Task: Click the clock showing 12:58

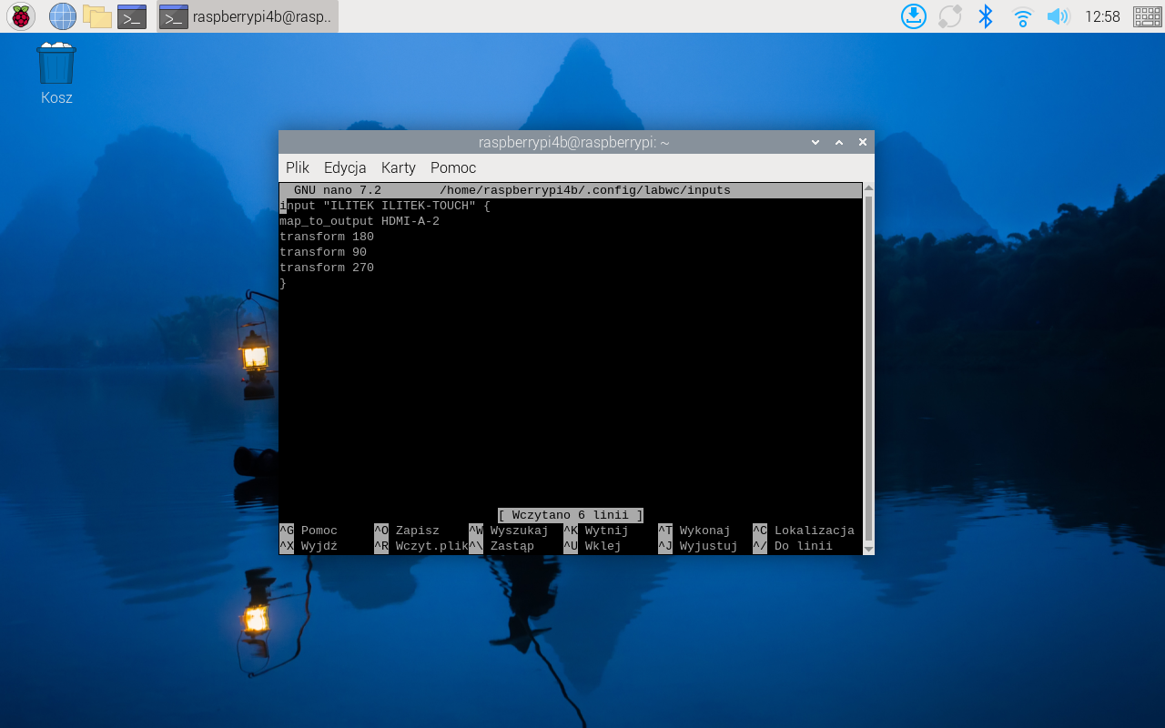Action: click(1102, 16)
